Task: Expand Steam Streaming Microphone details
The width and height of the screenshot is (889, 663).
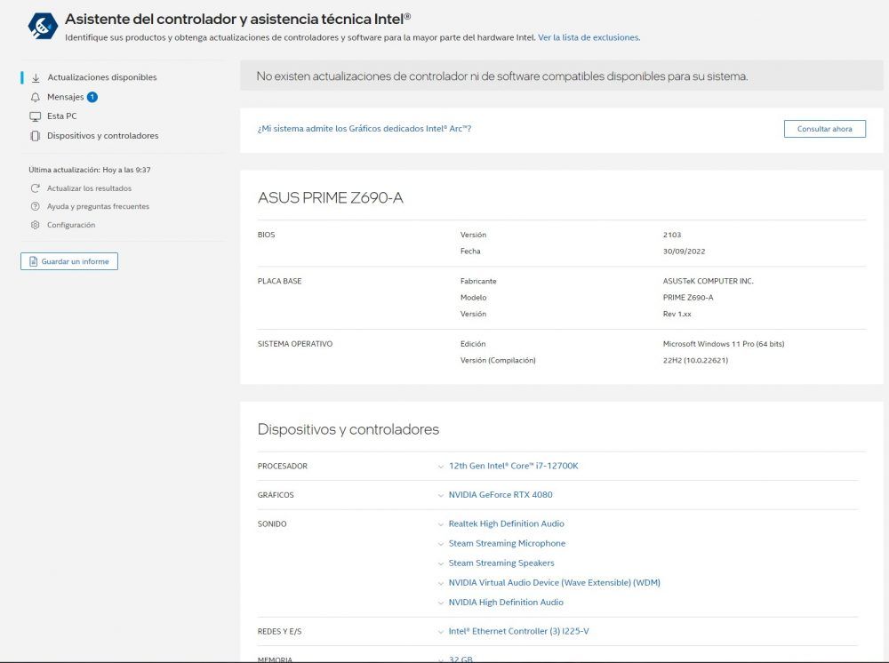Action: 507,543
